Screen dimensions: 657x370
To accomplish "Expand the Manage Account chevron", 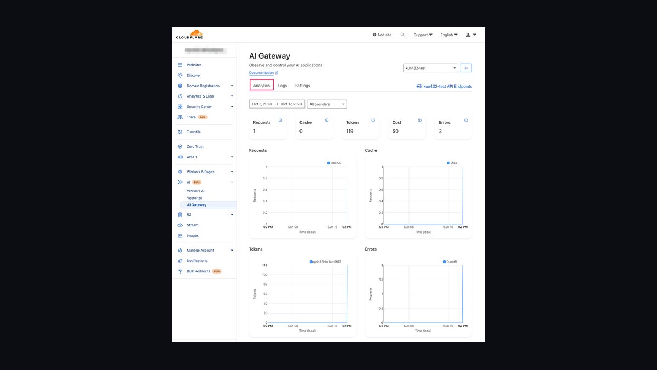I will pyautogui.click(x=232, y=250).
